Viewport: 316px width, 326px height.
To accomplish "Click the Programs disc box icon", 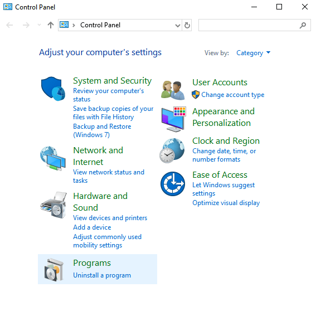I will [54, 270].
